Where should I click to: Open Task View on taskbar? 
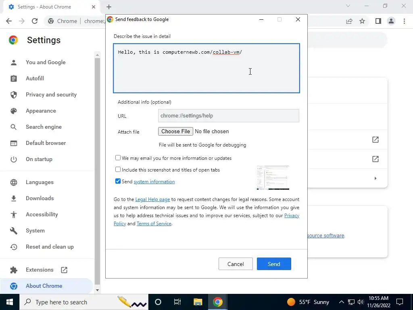coord(177,302)
